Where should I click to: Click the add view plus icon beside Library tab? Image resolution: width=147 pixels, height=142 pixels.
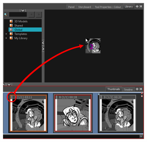pyautogui.click(x=137, y=7)
